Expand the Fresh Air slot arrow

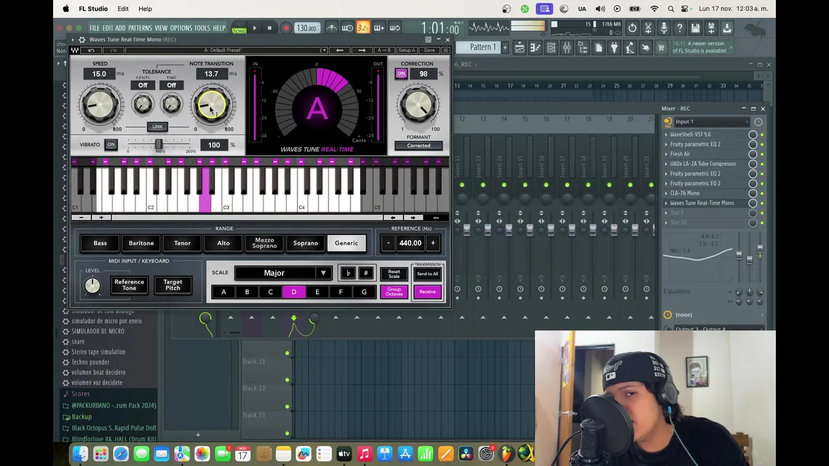(666, 154)
